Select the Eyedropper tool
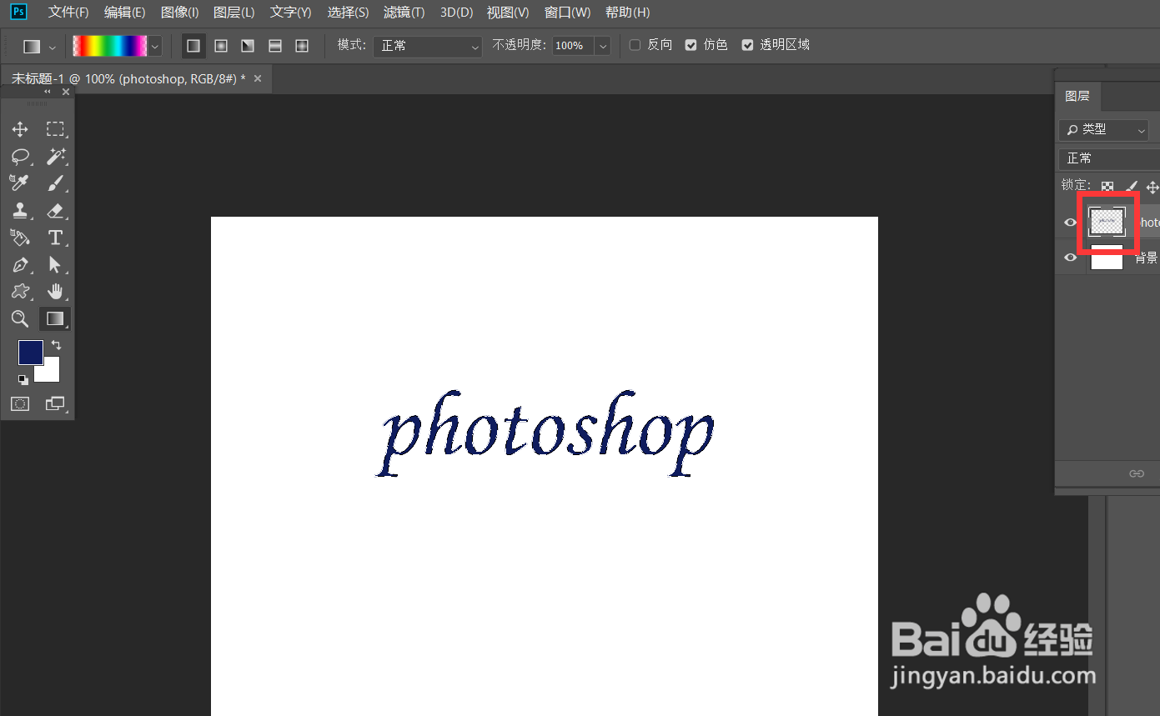 click(x=20, y=183)
